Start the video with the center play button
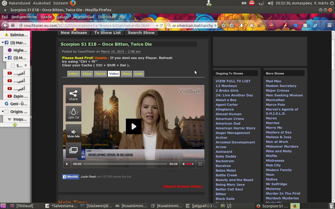This screenshot has width=335, height=209. pyautogui.click(x=134, y=126)
